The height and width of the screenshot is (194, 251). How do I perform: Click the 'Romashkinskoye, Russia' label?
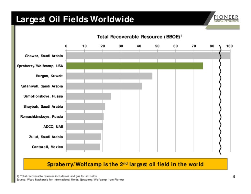tap(41, 116)
